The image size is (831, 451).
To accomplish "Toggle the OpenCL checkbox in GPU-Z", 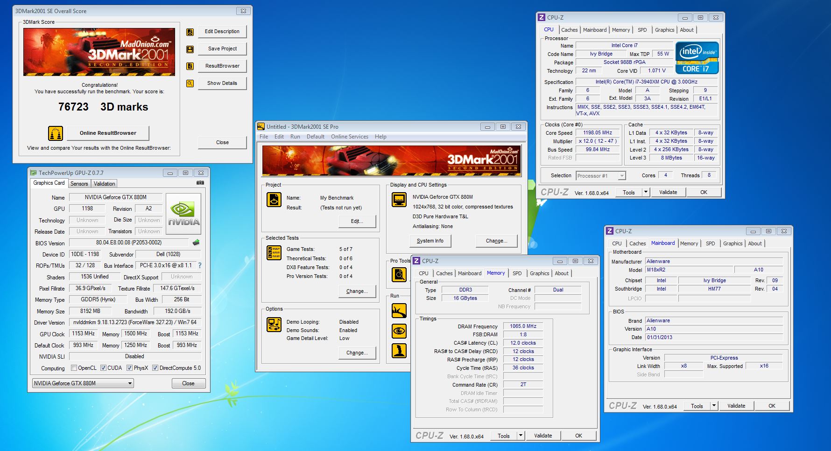I will click(x=74, y=368).
